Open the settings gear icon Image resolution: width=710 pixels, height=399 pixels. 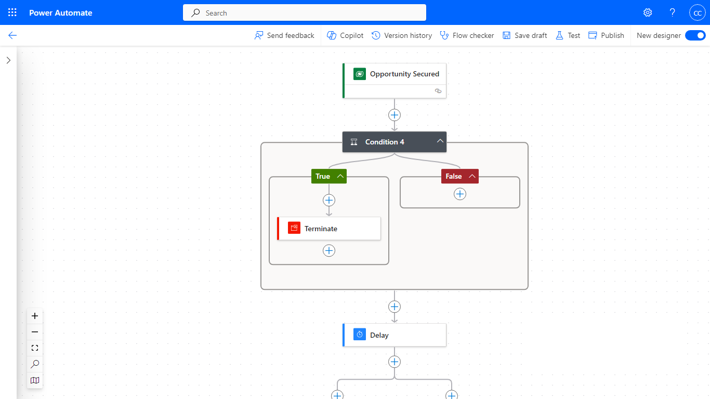point(648,12)
